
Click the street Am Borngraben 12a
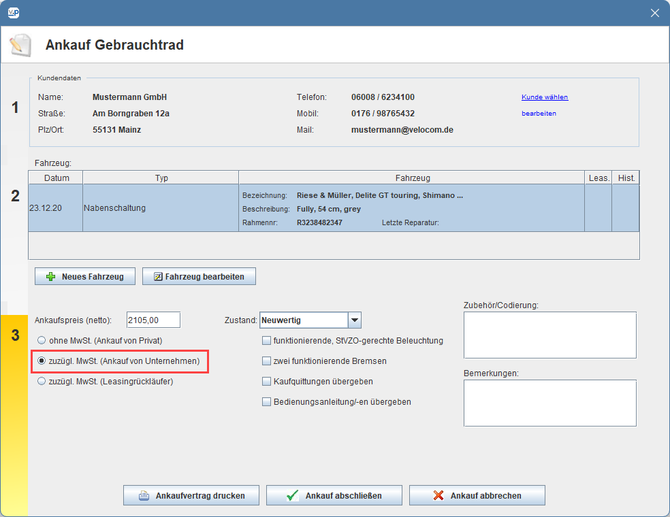[x=131, y=113]
